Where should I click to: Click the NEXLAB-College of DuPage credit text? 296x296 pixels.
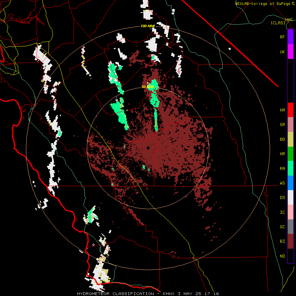263,4
